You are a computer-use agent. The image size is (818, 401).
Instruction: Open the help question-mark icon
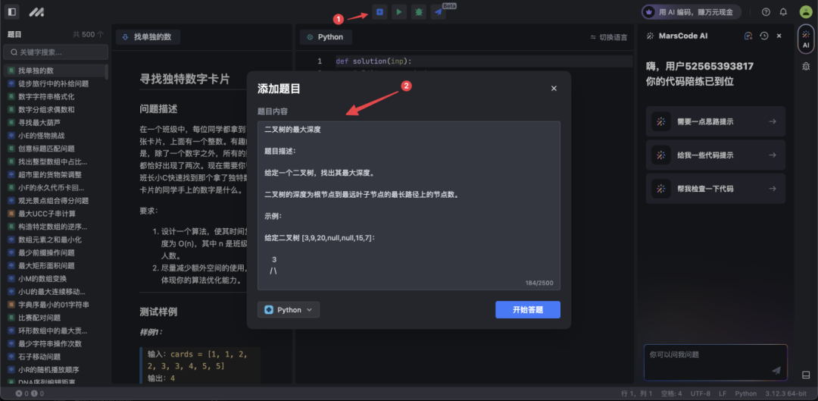[766, 11]
